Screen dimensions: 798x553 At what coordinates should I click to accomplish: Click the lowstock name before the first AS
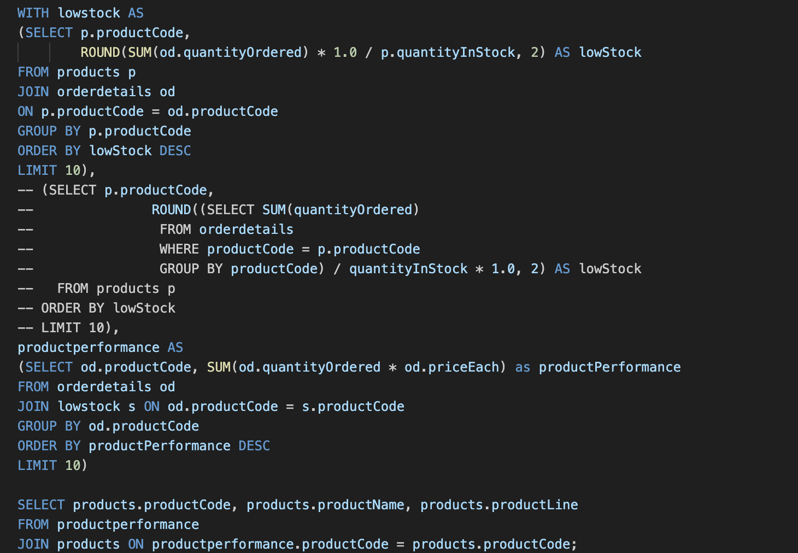click(89, 13)
